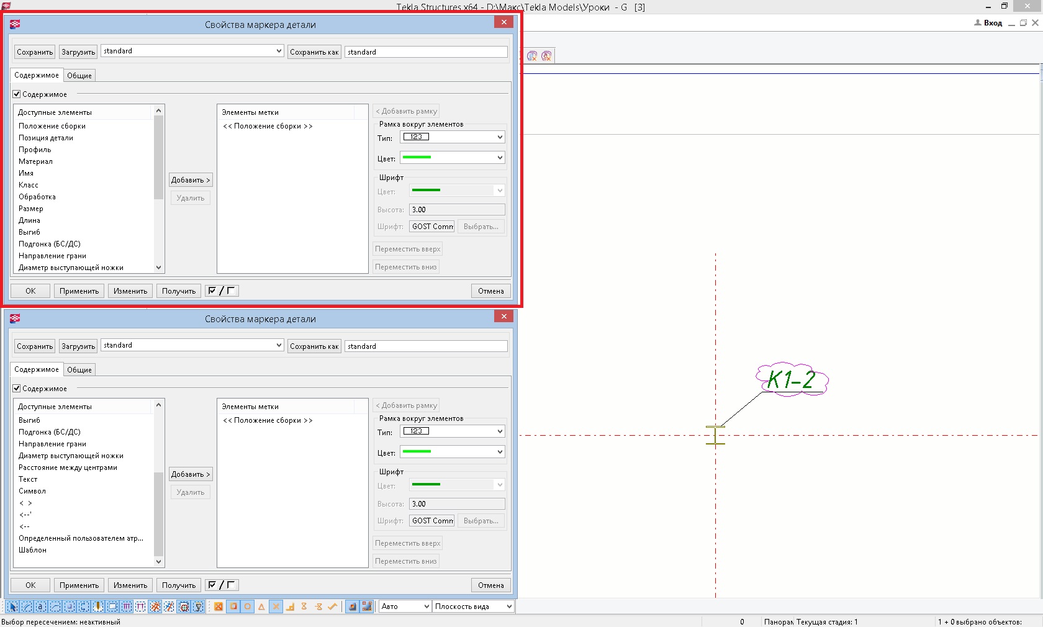Open the Авто snap depth dropdown
The image size is (1043, 627).
tap(405, 607)
